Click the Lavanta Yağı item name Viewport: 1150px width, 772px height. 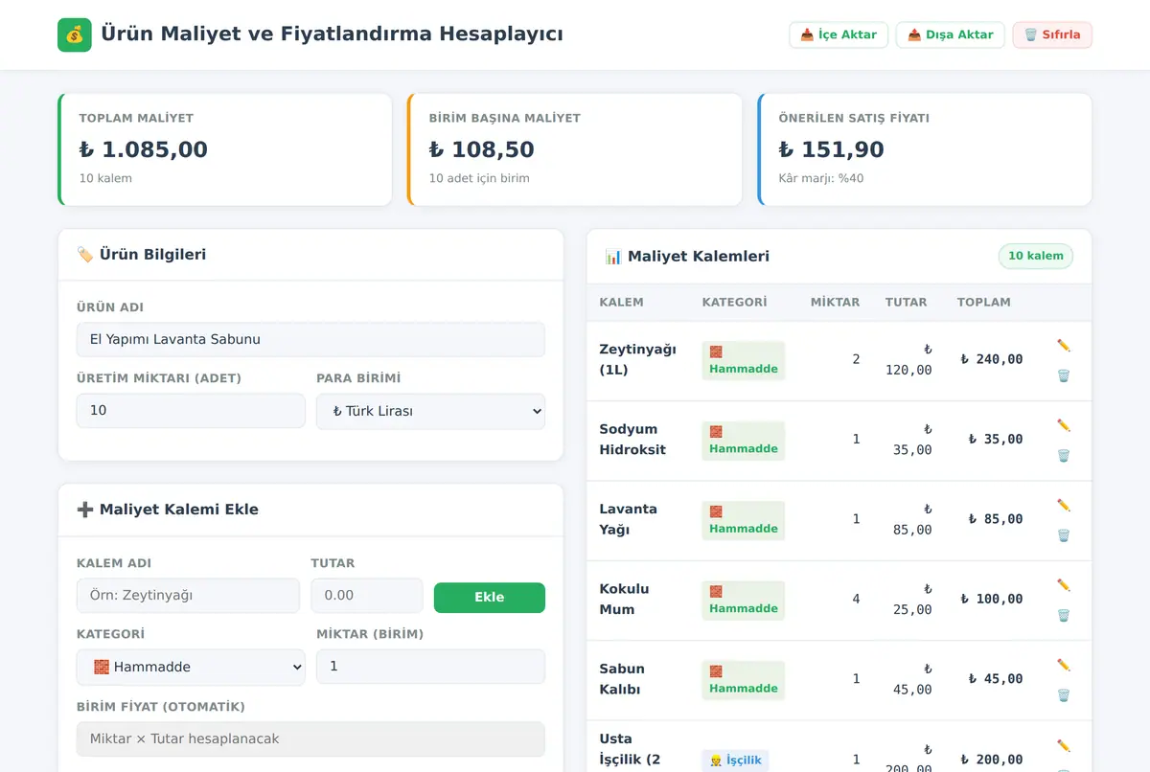point(628,519)
